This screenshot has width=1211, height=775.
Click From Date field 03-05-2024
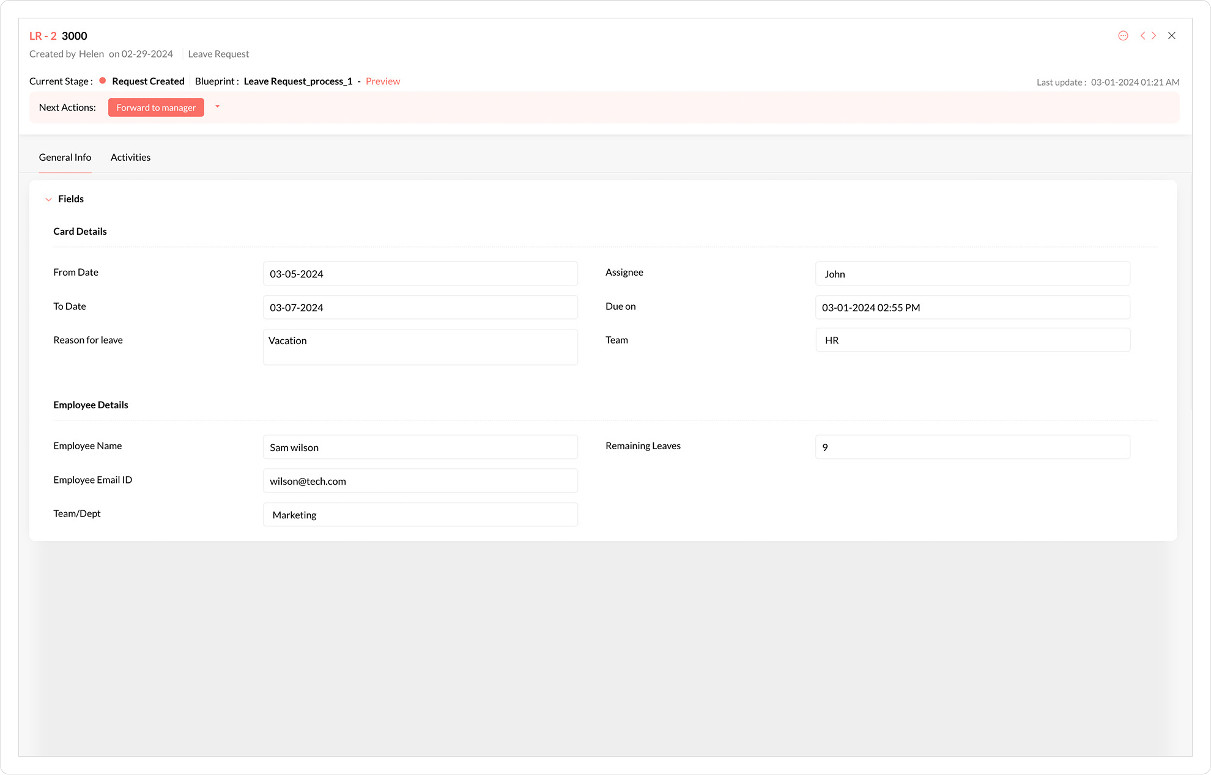tap(420, 274)
